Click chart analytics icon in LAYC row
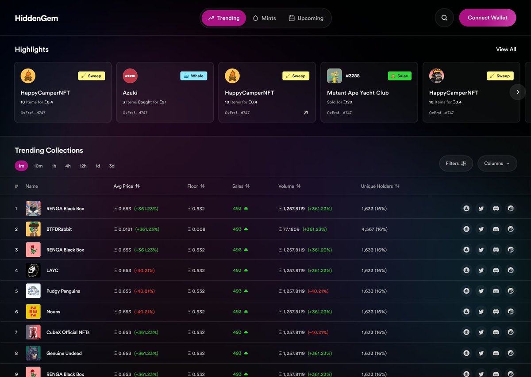The image size is (531, 377). 511,270
